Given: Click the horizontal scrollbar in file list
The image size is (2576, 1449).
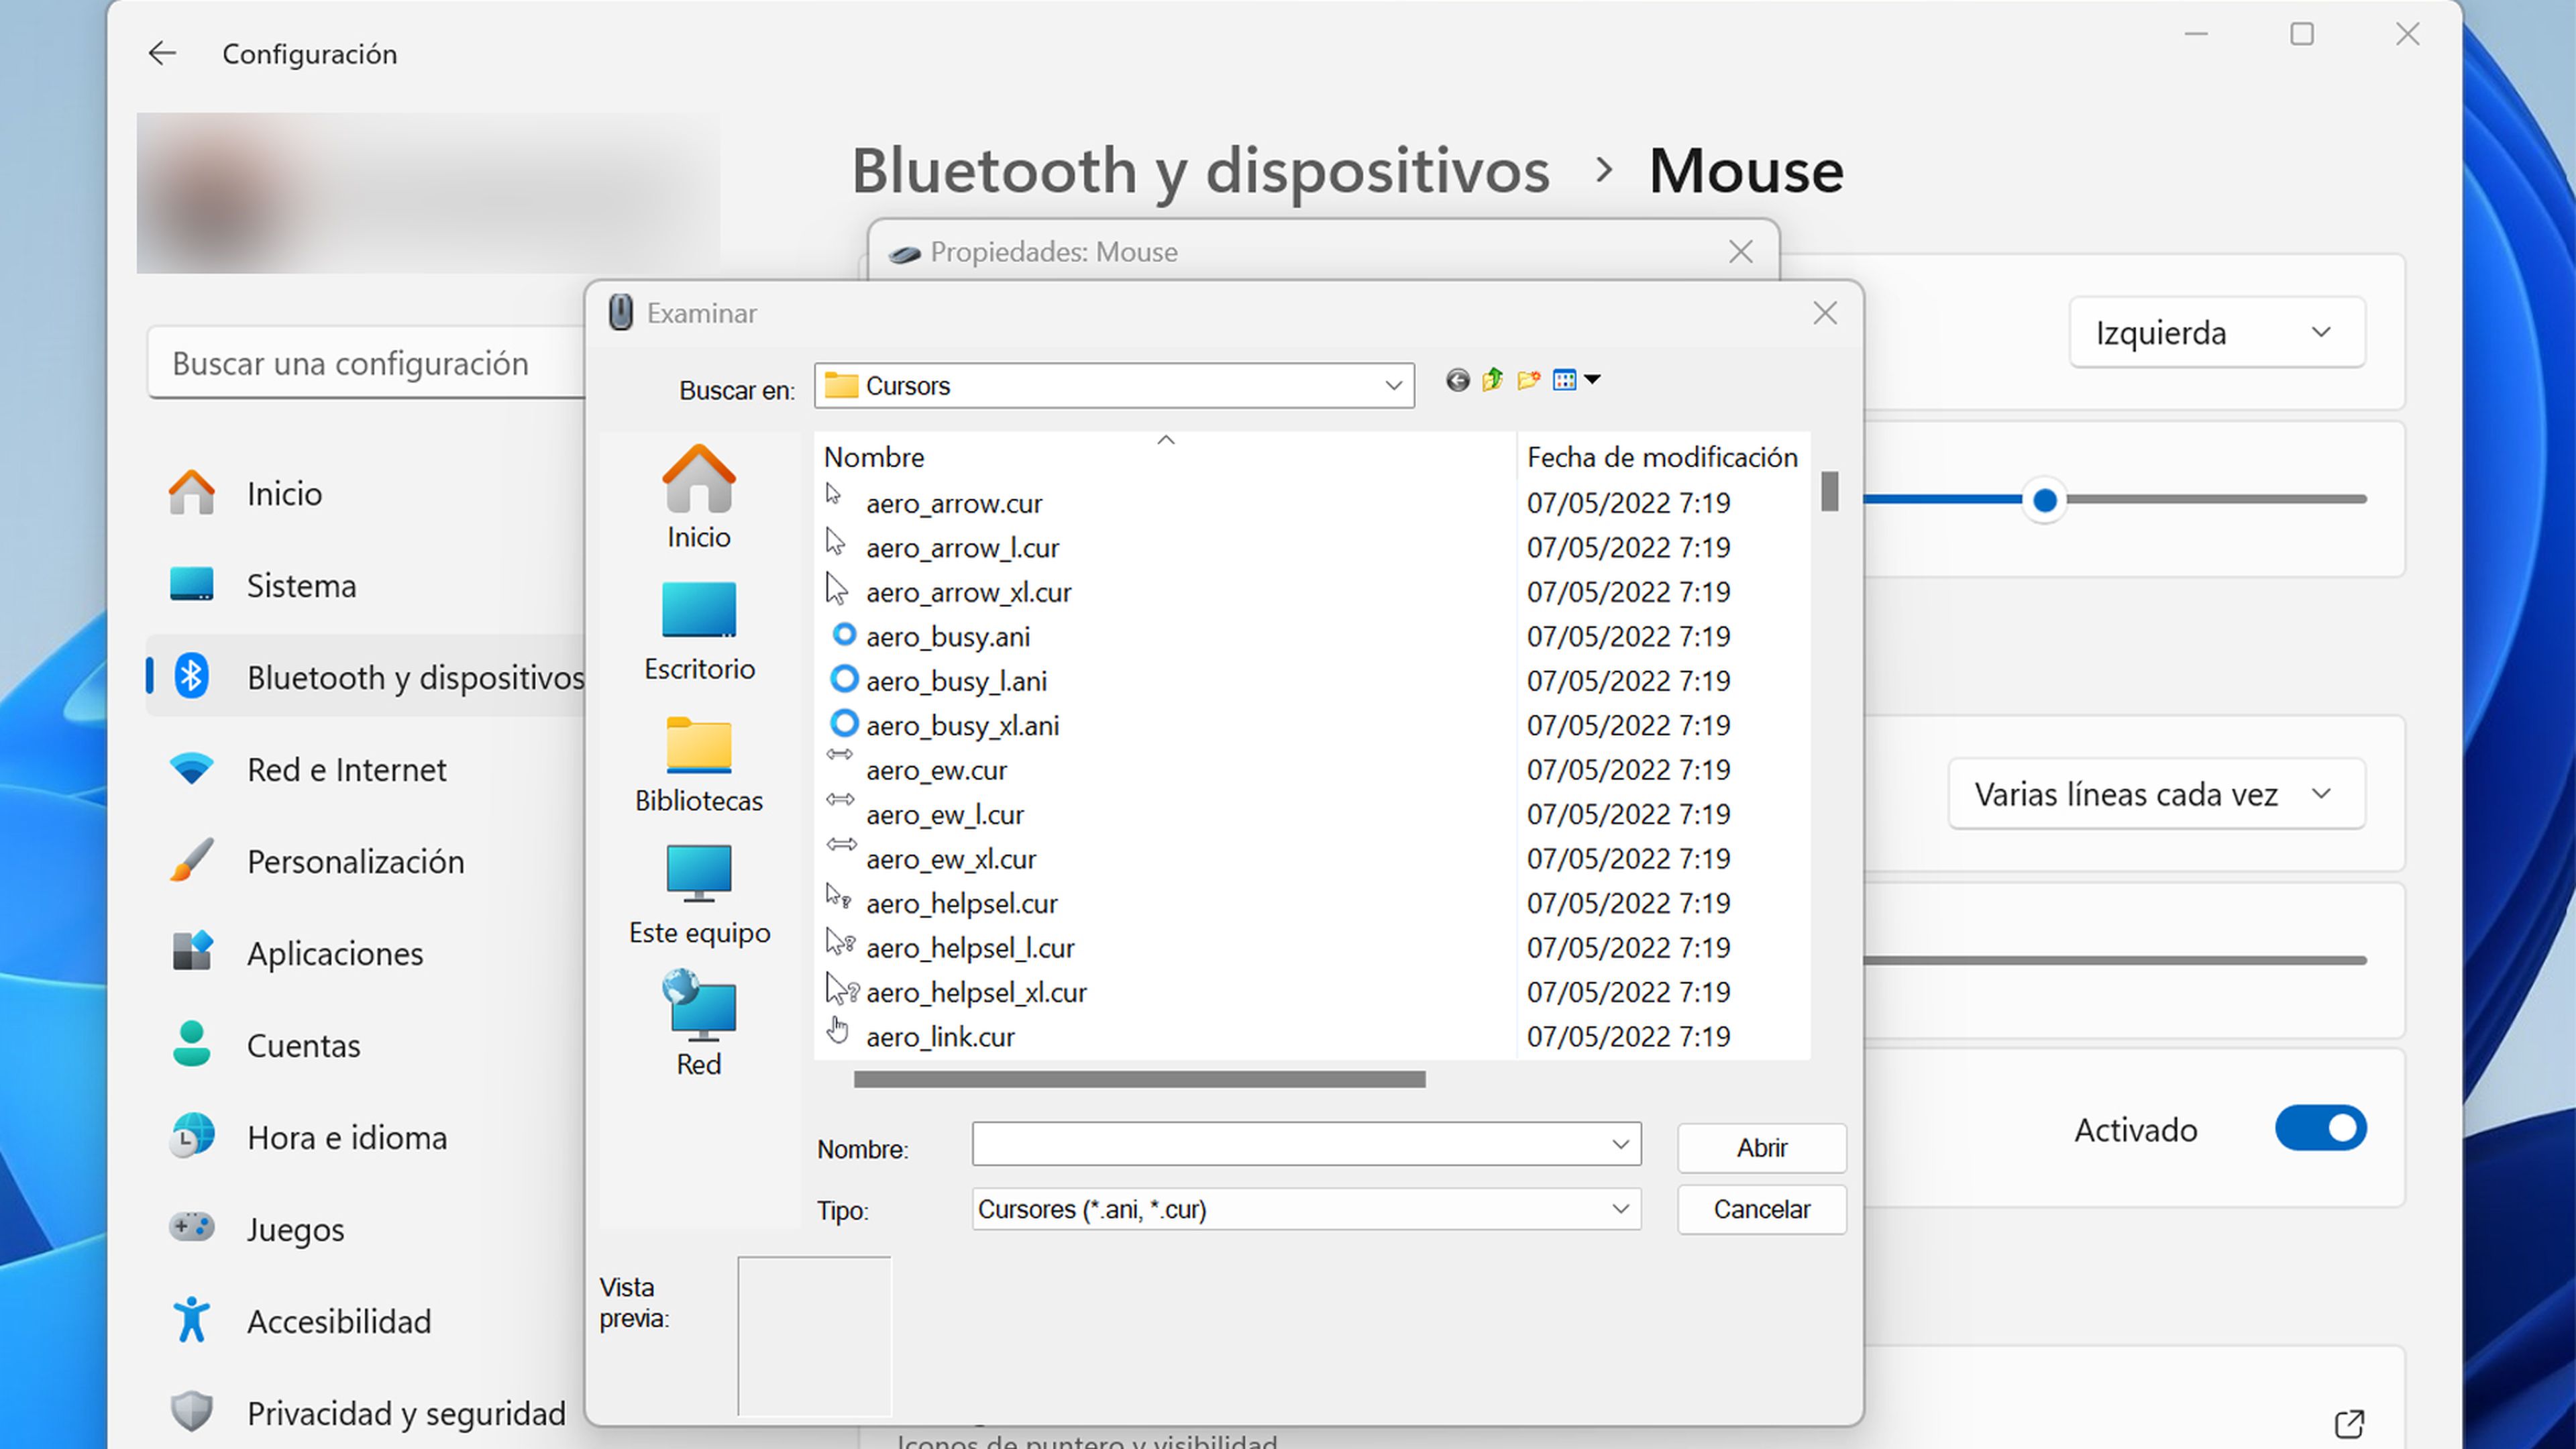Looking at the screenshot, I should 1139,1080.
